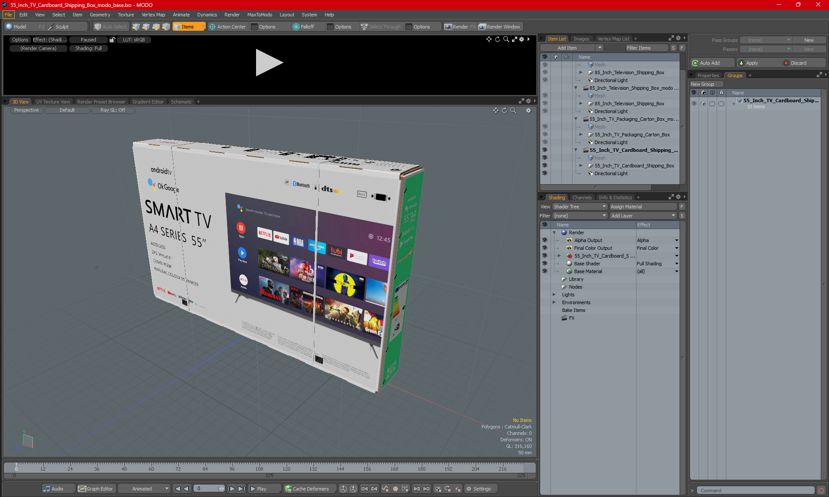Toggle visibility of 55_Inch_TV_Cardboard_Shipping_Box item
The height and width of the screenshot is (497, 829).
pos(544,166)
